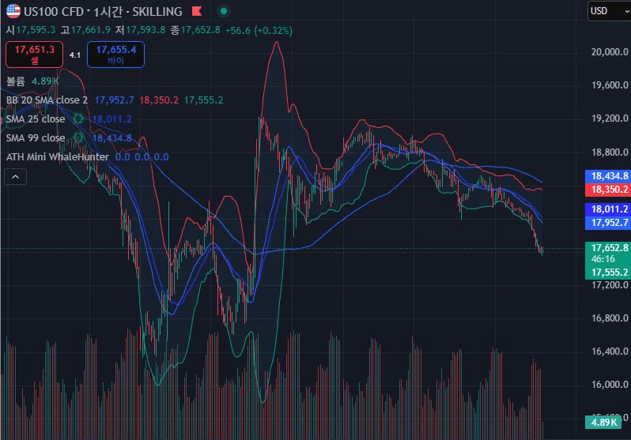Click the green market status dot

point(224,11)
